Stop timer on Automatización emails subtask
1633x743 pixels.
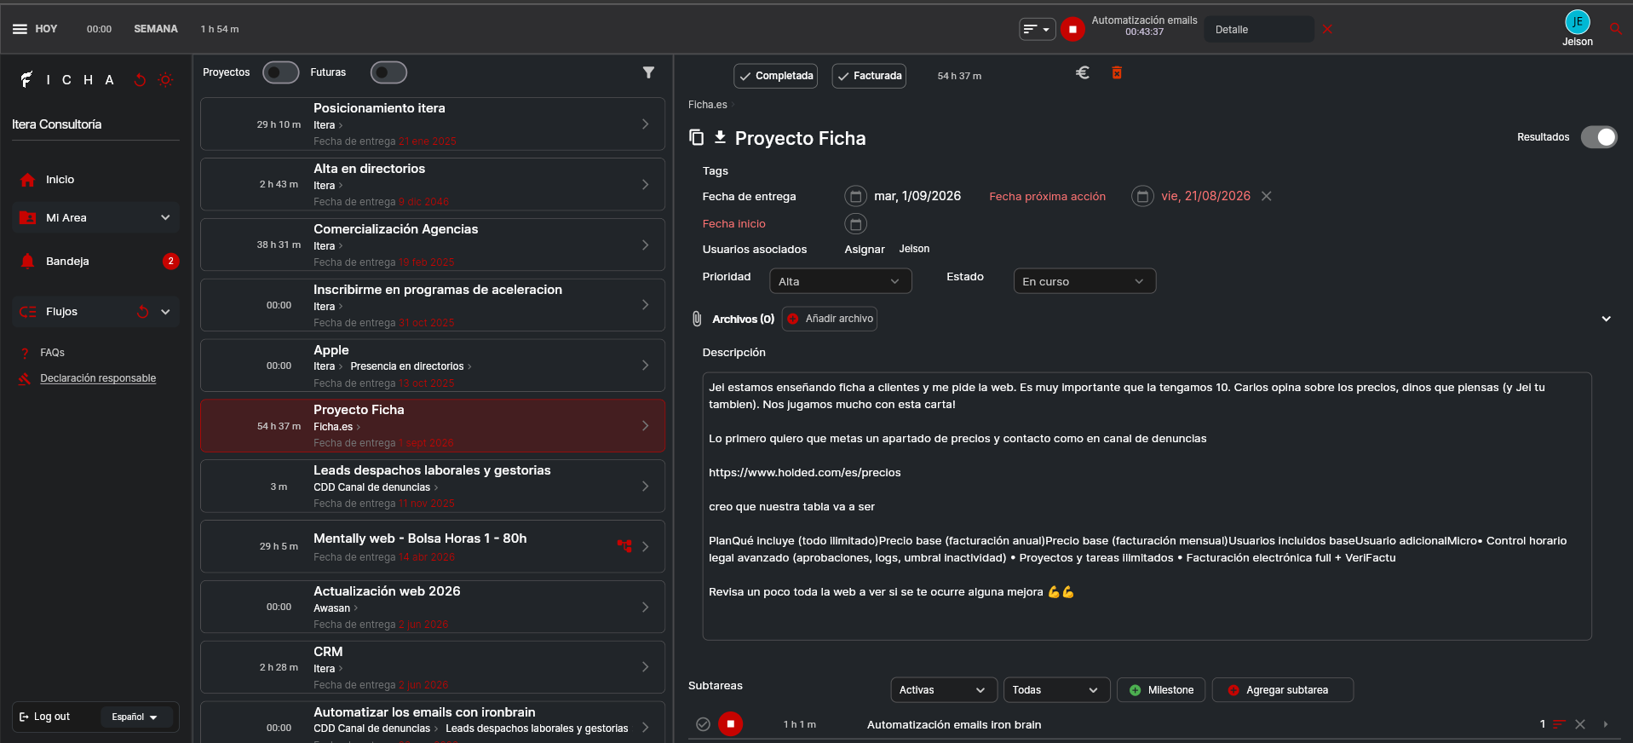coord(730,724)
